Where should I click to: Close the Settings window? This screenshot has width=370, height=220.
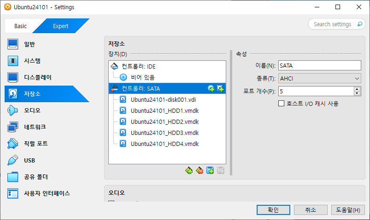pos(359,7)
